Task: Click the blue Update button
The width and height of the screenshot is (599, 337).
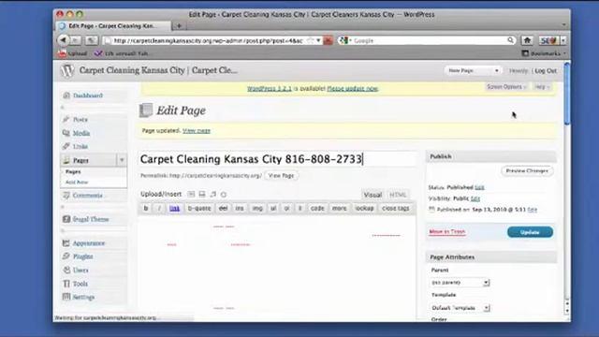Action: (530, 232)
